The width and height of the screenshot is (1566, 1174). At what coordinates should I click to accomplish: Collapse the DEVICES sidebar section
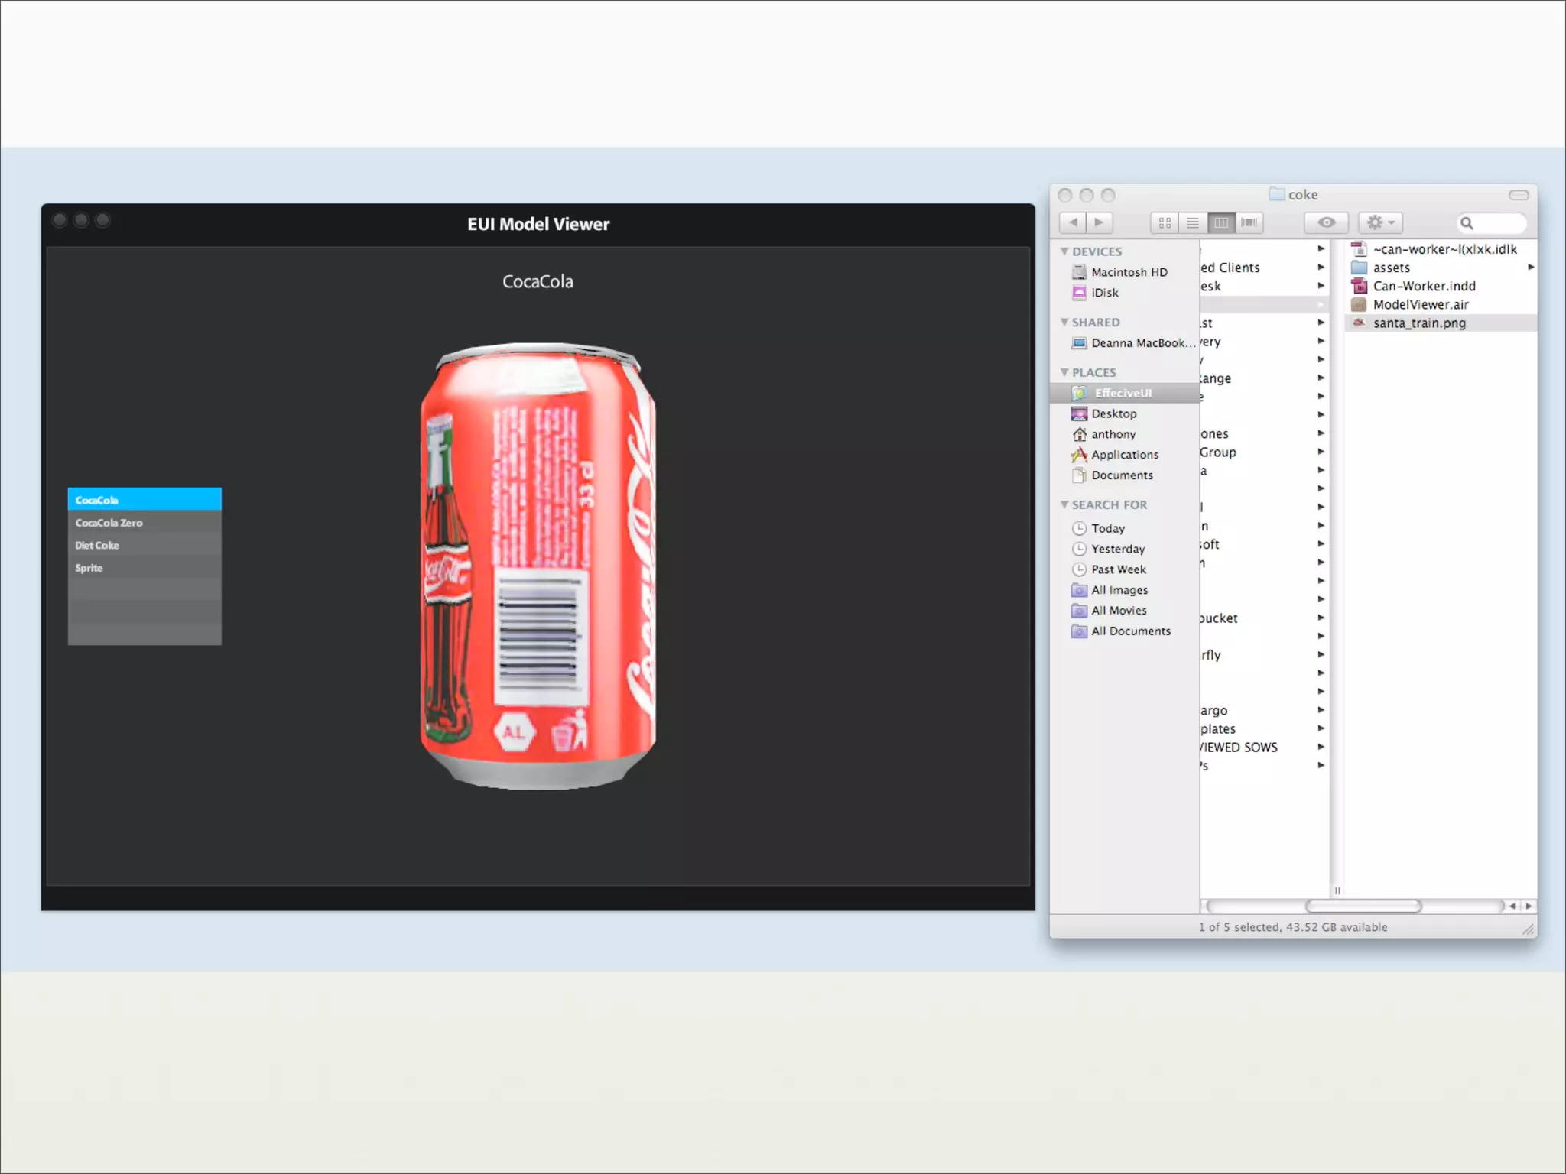point(1064,251)
